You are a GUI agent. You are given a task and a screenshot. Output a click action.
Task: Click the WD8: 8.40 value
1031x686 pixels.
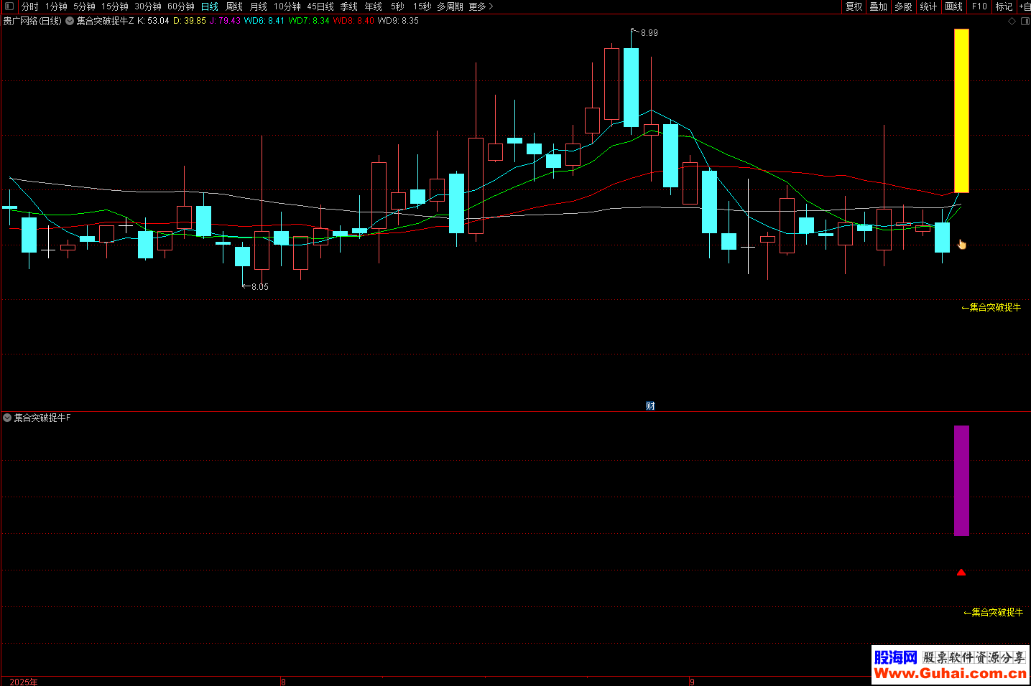point(353,21)
